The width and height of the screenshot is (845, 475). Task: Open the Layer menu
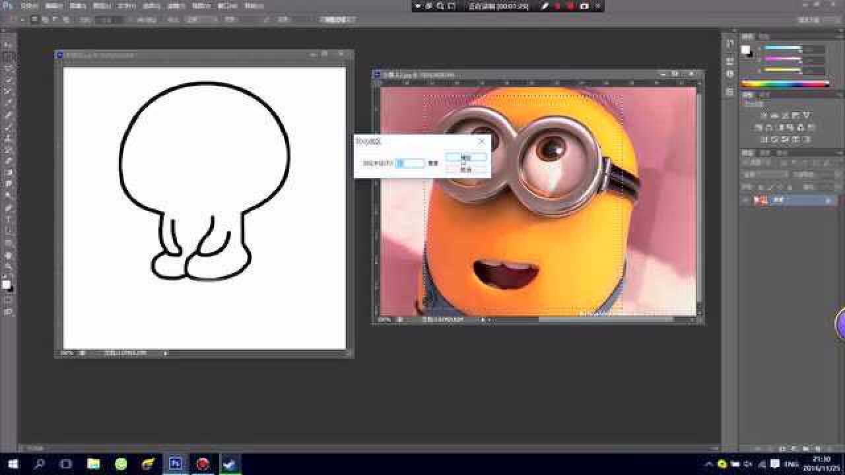pos(102,5)
